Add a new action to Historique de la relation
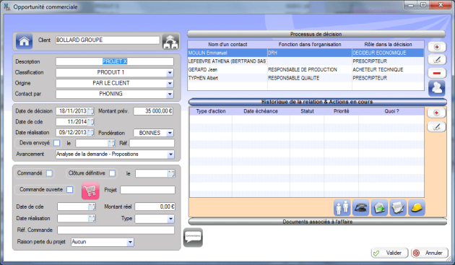Screen dimensions: 455x265 (x=436, y=113)
